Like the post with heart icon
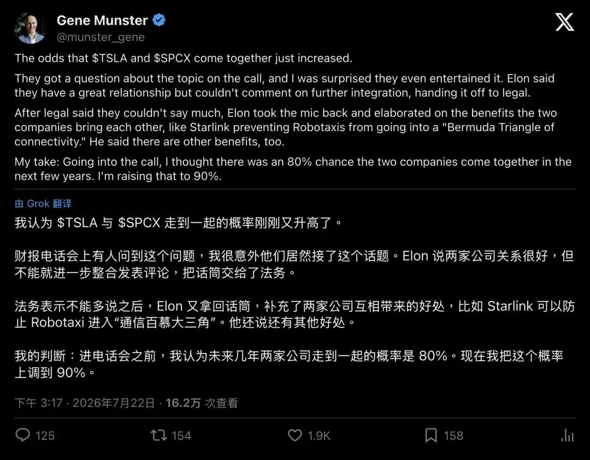Image resolution: width=590 pixels, height=460 pixels. click(x=294, y=435)
